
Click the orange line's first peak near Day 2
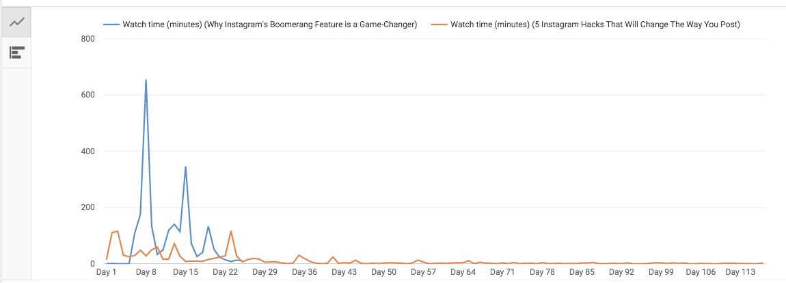point(118,231)
